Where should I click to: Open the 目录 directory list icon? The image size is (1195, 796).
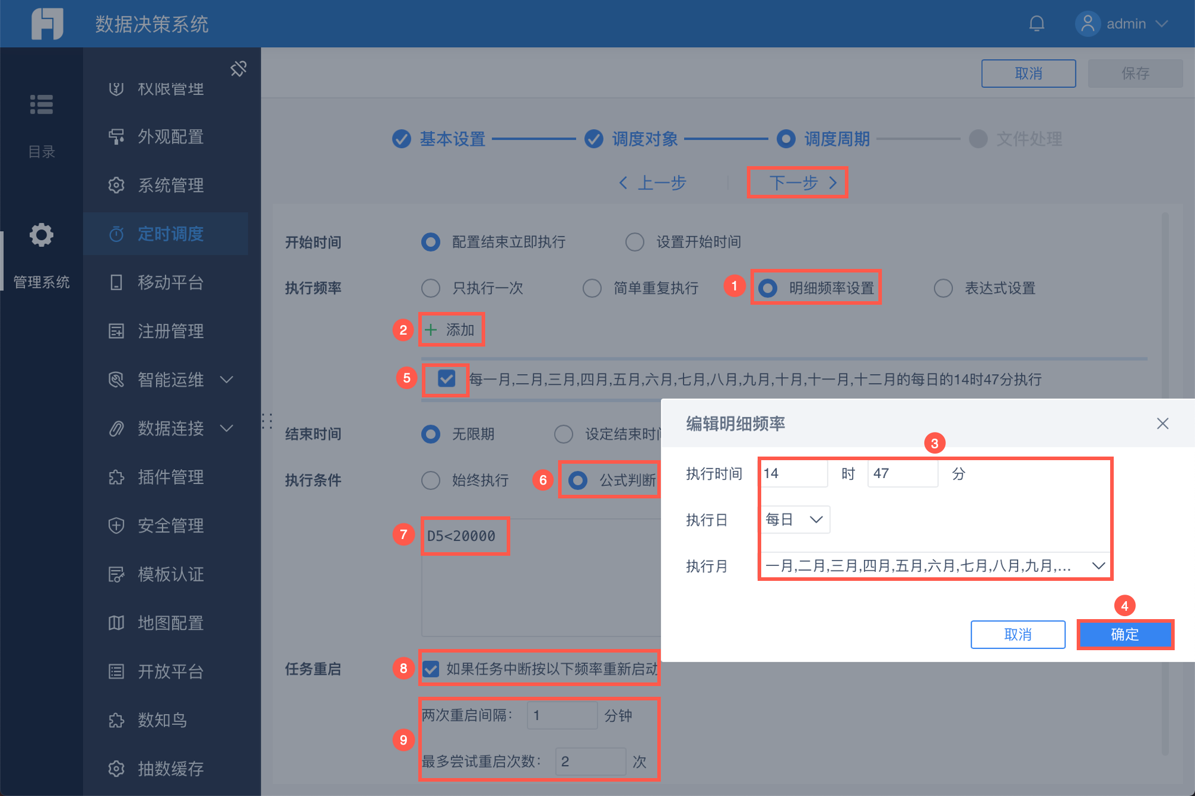41,105
